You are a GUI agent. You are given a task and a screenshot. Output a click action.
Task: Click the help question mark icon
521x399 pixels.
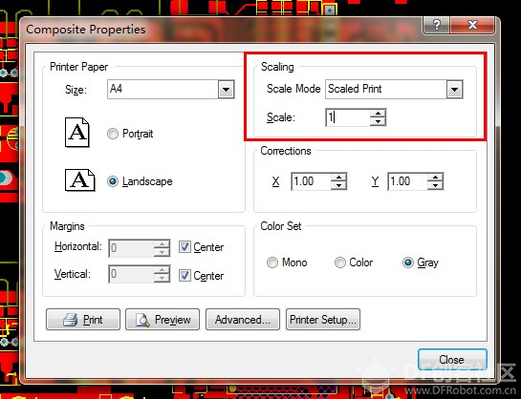pos(436,25)
